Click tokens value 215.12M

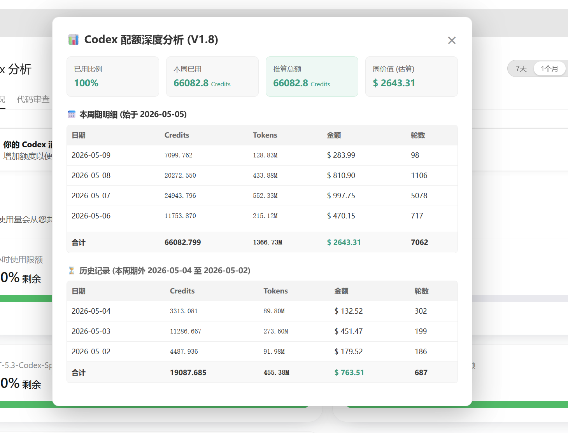coord(265,216)
